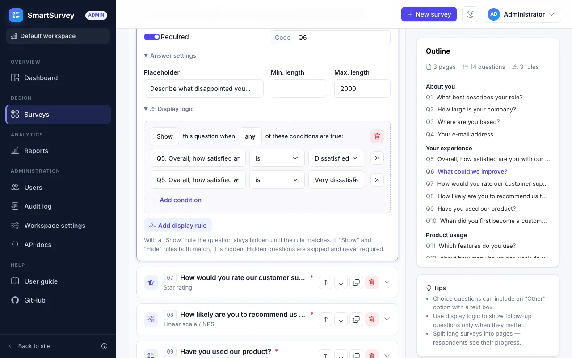Delete question Q8

click(372, 319)
